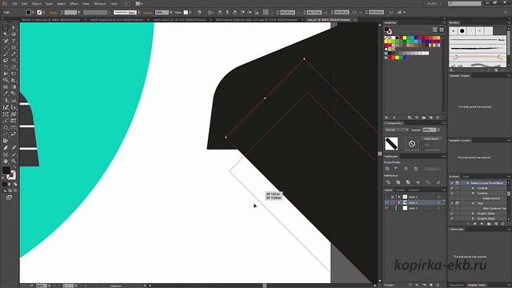Click the canvas vertical scrollbar
This screenshot has height=288, width=512.
(x=380, y=154)
